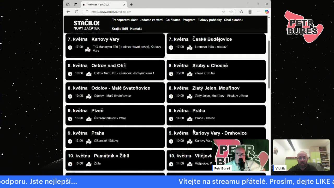Select '7. května Karlovy Vary' heading
Viewport: 334px width, 188px height.
click(x=93, y=39)
